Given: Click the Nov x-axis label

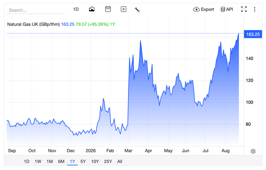Looking at the screenshot, I should (52, 150).
